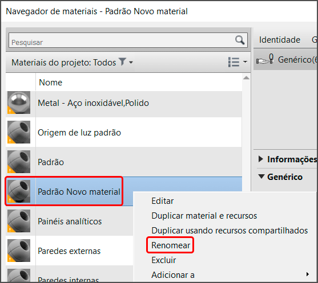Viewport: 318px width, 283px height.
Task: Collapse the Genérico section
Action: (x=261, y=177)
